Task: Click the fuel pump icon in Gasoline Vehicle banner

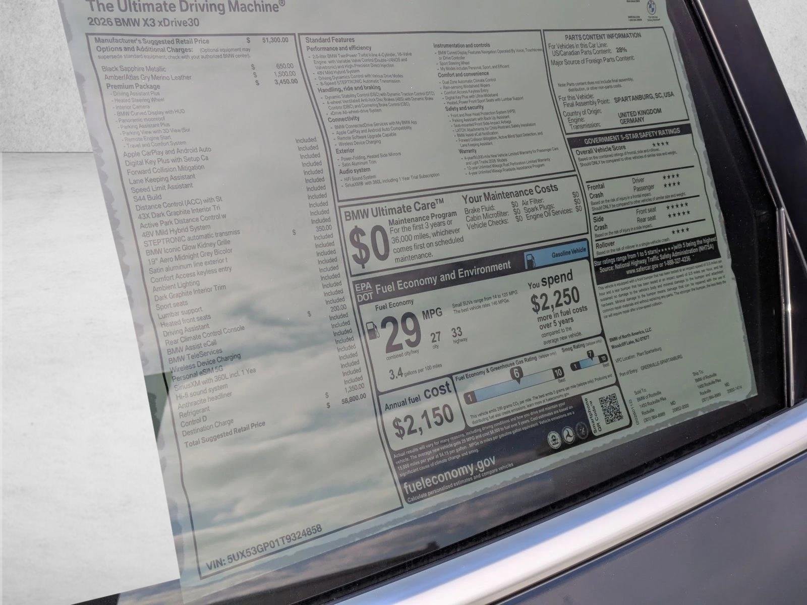Action: (x=531, y=260)
